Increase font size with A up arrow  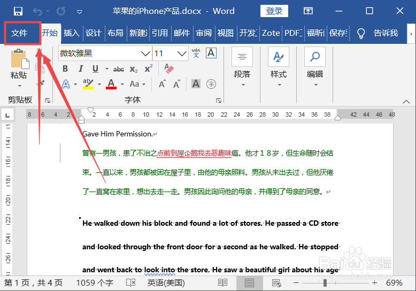(162, 84)
